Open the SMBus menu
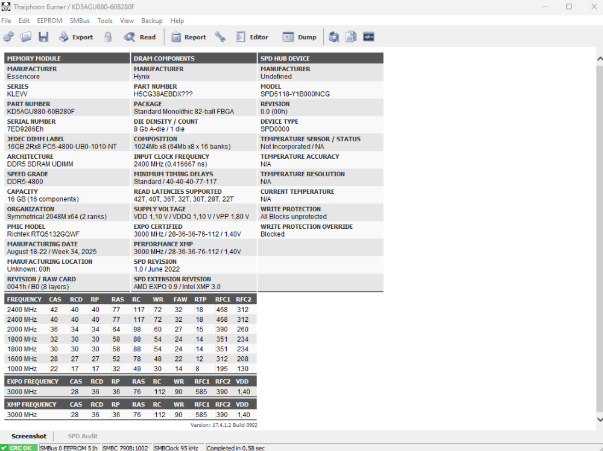 [80, 21]
